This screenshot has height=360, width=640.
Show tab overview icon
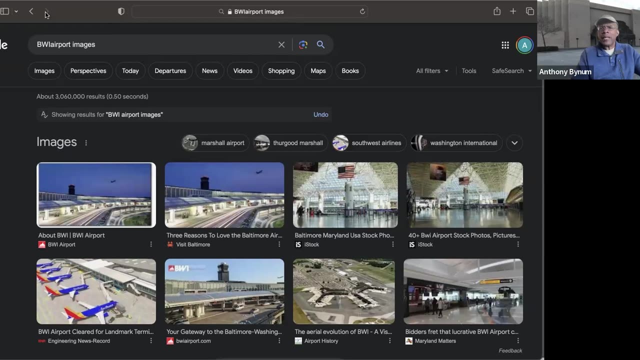point(530,11)
